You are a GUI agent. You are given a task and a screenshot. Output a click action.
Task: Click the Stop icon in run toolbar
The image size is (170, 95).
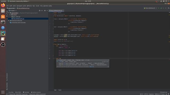point(166,8)
